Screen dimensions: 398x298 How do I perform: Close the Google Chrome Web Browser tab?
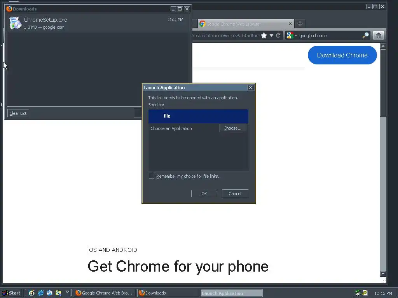click(290, 24)
